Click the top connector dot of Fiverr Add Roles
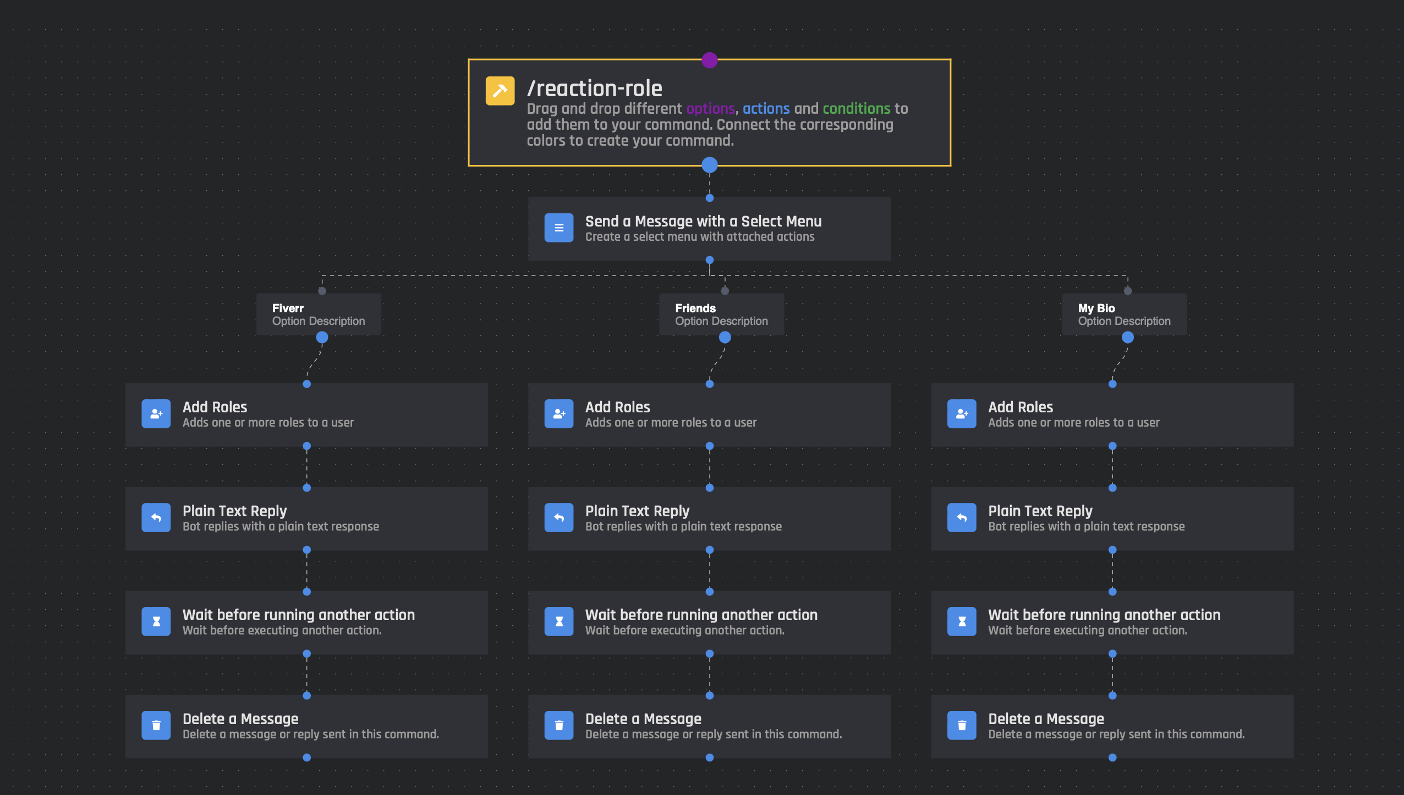Screen dimensions: 1404x795 pos(307,384)
